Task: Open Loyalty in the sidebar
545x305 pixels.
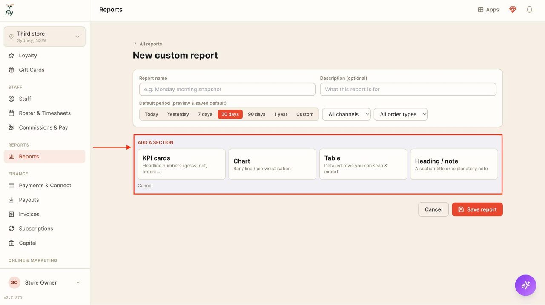Action: pos(45,55)
